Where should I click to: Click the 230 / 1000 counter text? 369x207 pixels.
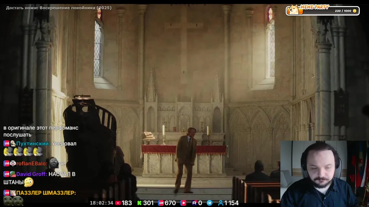coord(343,11)
